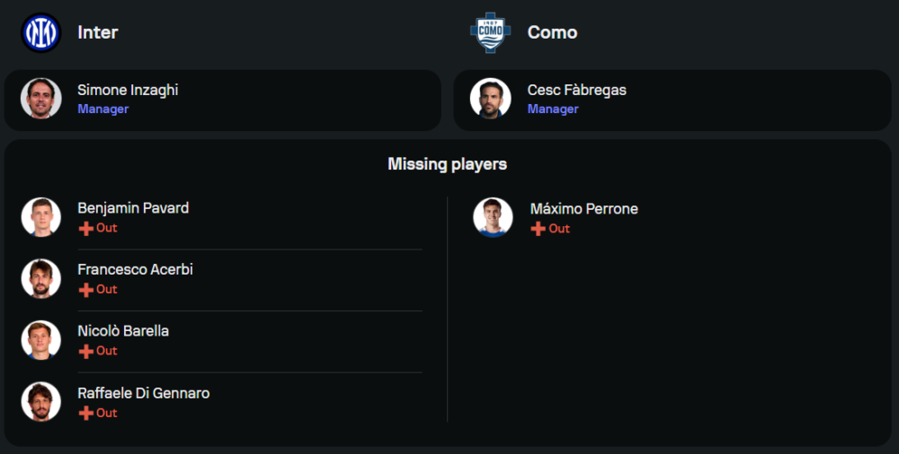Click Nicolò Barella's red injury cross icon
This screenshot has height=454, width=899.
pyautogui.click(x=86, y=352)
